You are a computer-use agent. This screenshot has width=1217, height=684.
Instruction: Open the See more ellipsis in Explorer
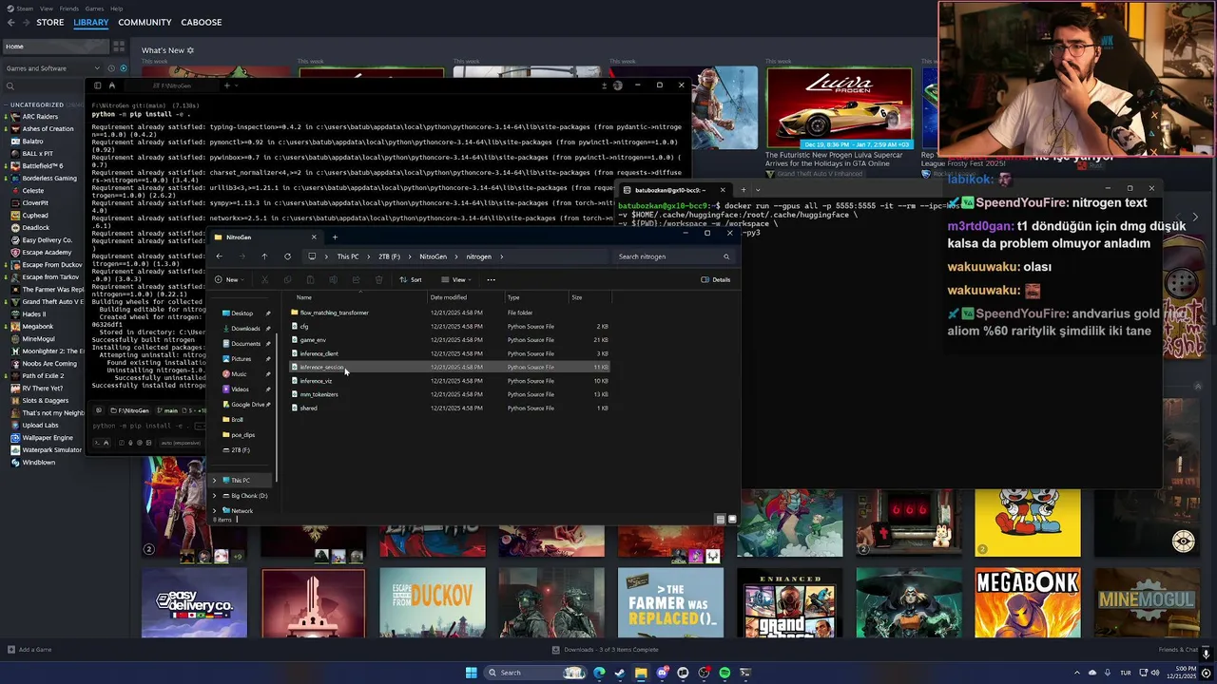tap(492, 279)
